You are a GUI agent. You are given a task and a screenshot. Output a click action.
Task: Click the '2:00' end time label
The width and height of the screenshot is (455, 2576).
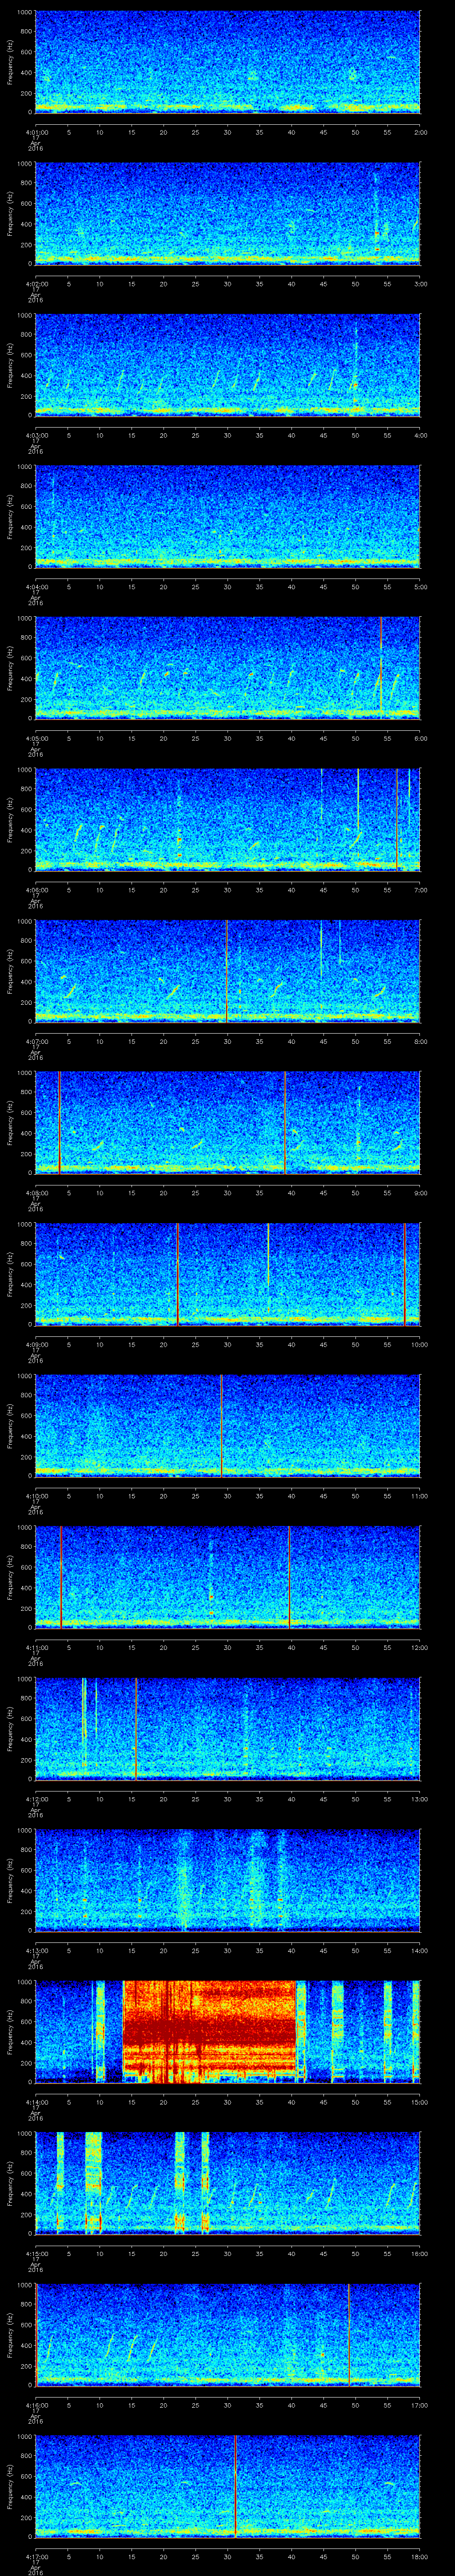420,131
